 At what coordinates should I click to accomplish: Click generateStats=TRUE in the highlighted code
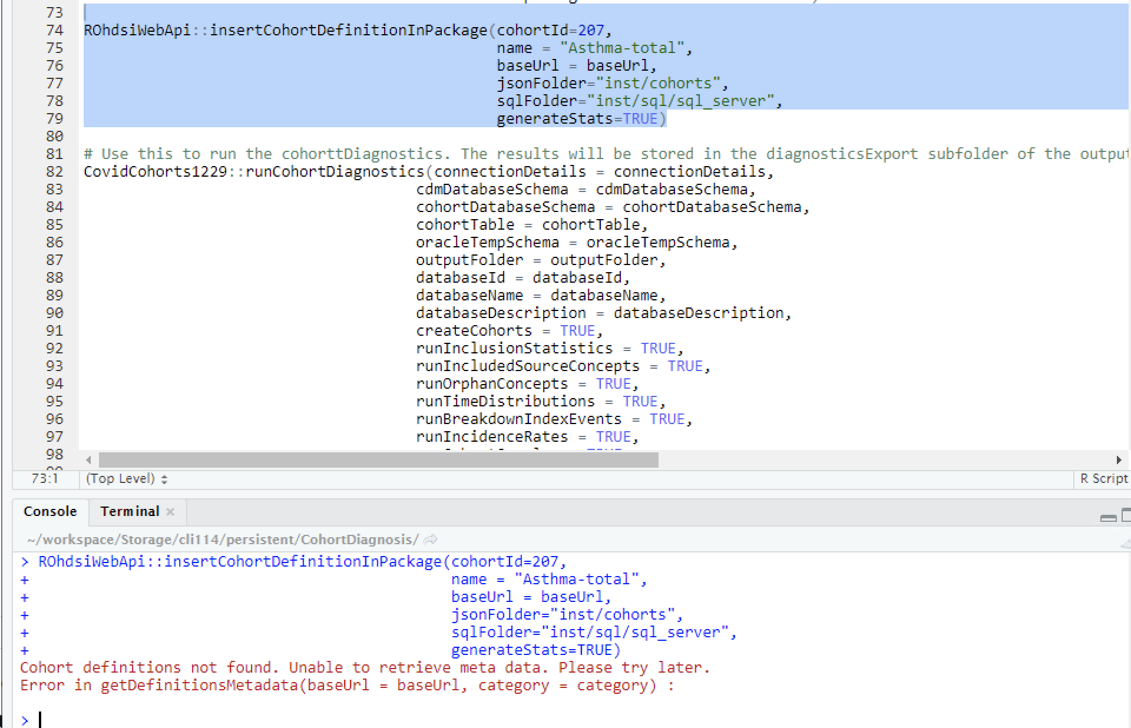[580, 118]
